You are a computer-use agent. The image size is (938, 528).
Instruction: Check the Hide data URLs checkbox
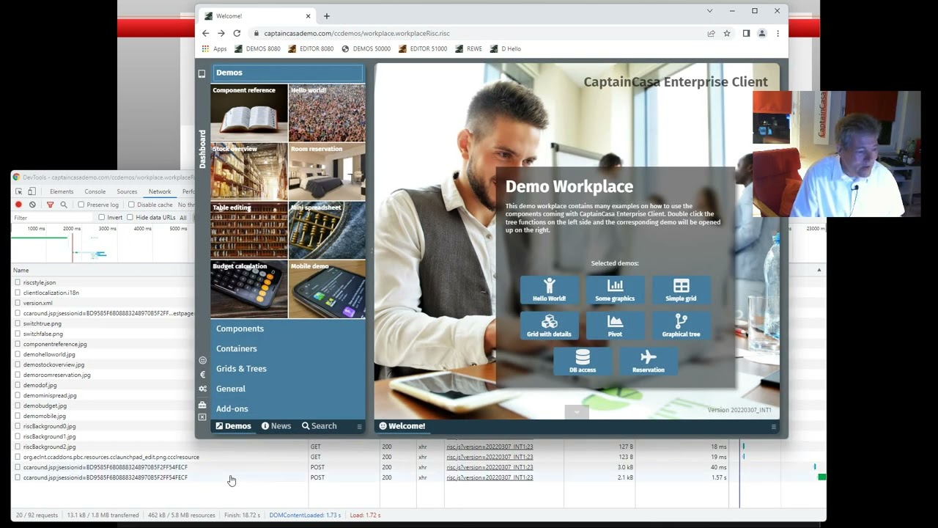pyautogui.click(x=130, y=217)
